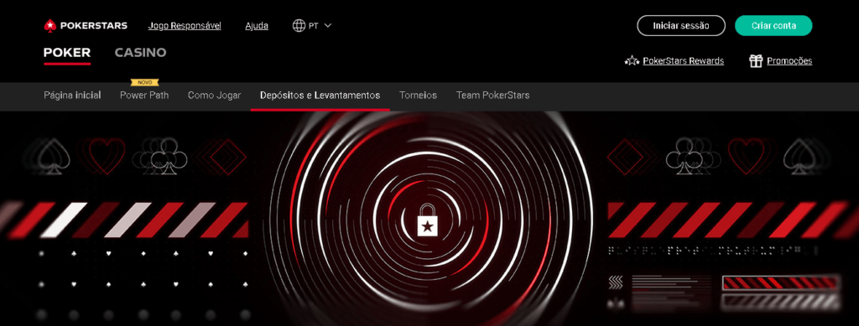Expand the PT language dropdown chevron
This screenshot has height=326, width=859.
point(328,26)
